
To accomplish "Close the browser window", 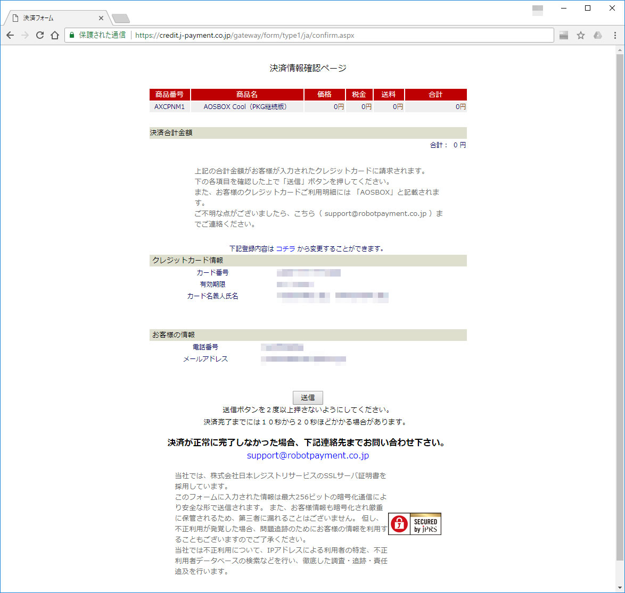I will click(612, 8).
